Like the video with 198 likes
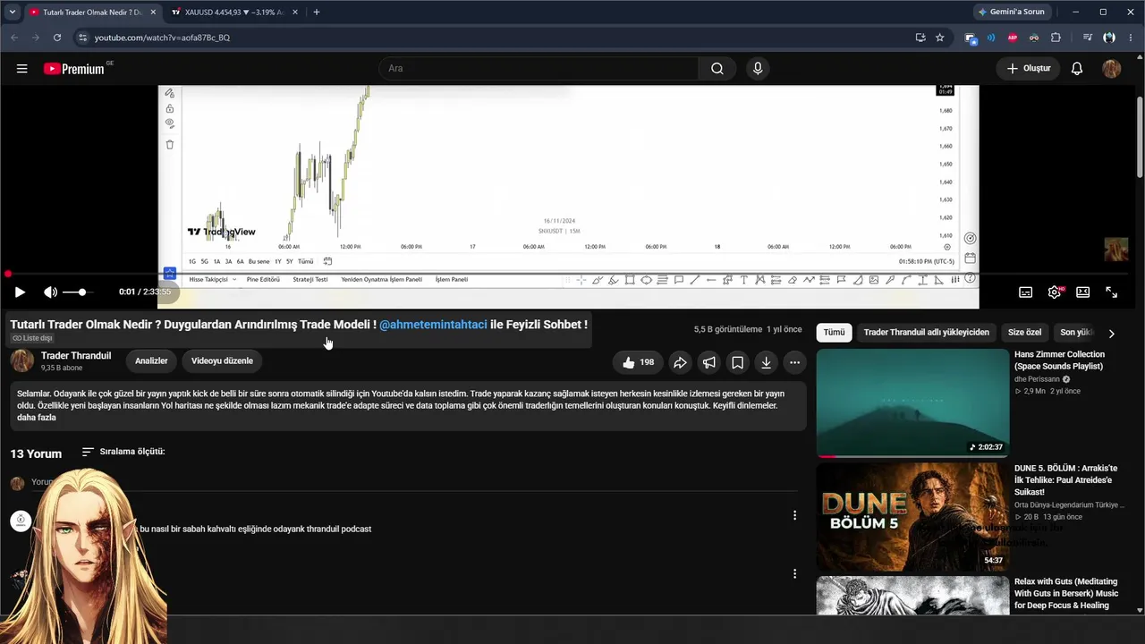The image size is (1145, 644). (x=638, y=362)
